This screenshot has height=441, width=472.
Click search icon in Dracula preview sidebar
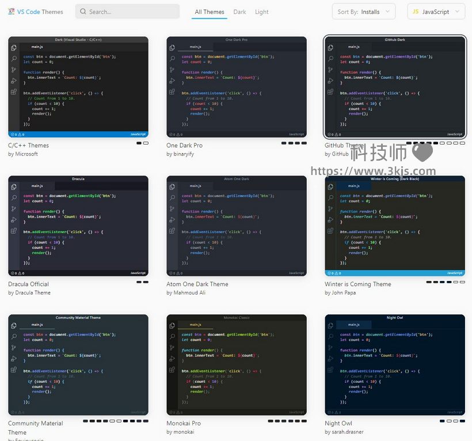pos(14,198)
